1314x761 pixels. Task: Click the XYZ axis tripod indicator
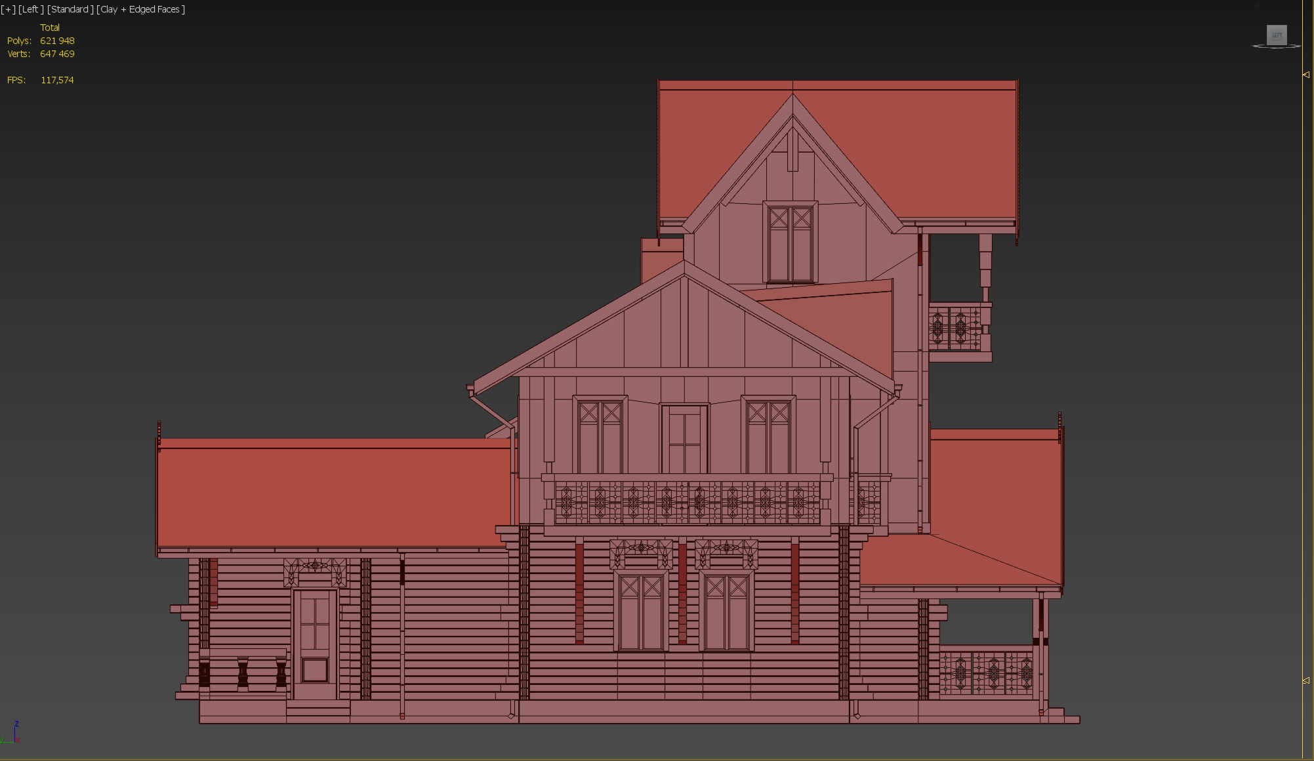tap(11, 733)
